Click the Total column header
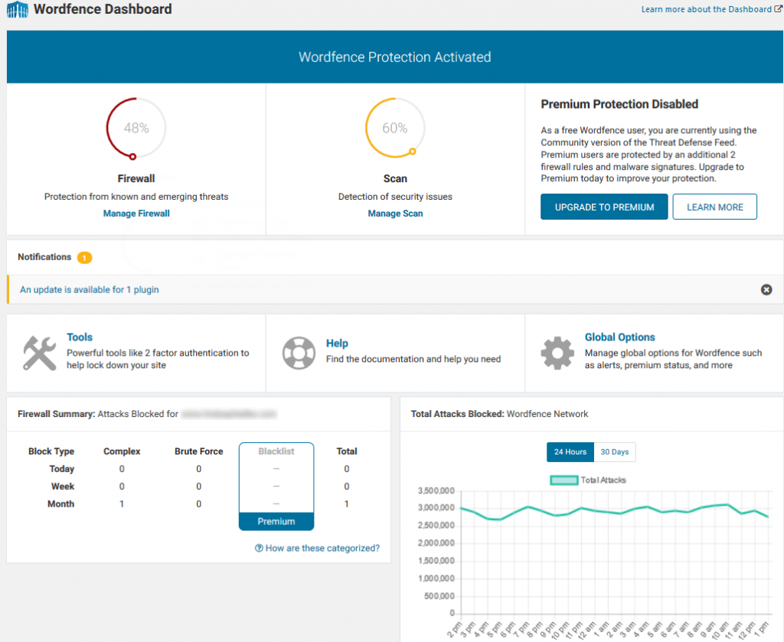This screenshot has height=642, width=784. click(347, 451)
